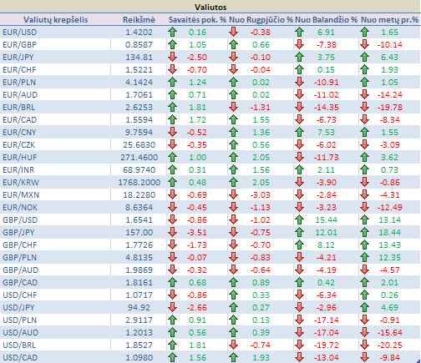Click the green arrow next to USD/CAD weekly 1.56
Image resolution: width=421 pixels, height=363 pixels.
point(173,357)
